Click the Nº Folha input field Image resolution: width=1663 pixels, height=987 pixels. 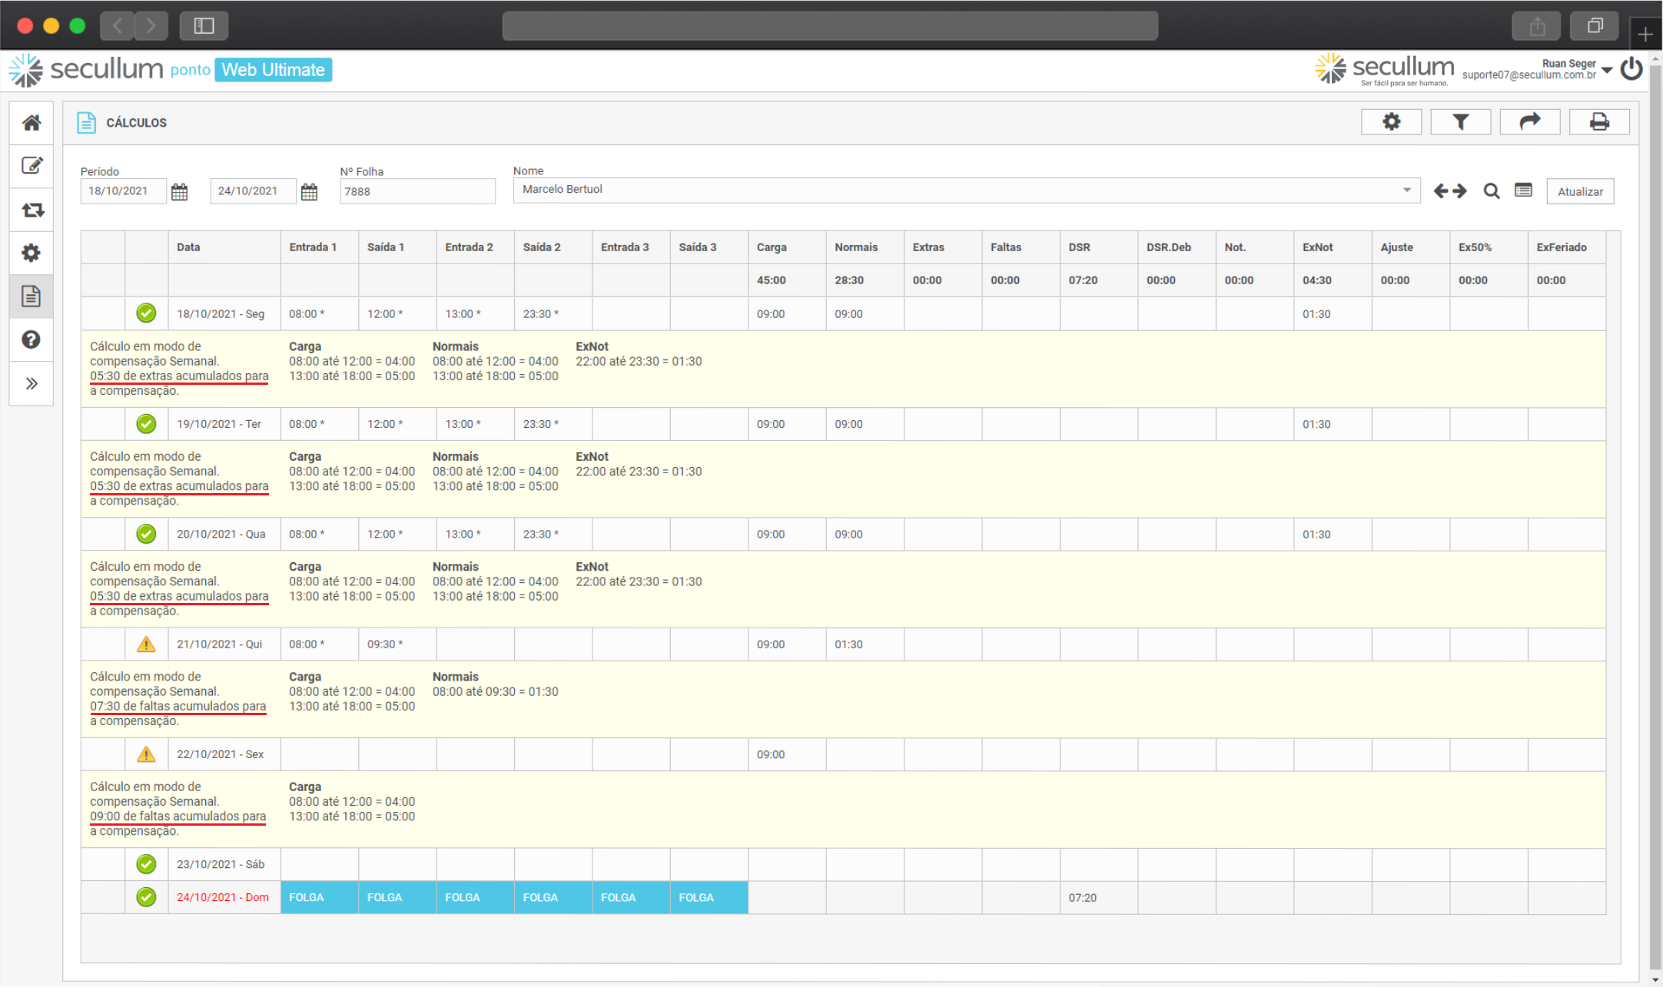pyautogui.click(x=417, y=191)
